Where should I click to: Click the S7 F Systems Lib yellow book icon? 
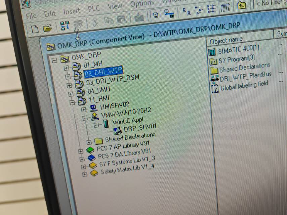pos(93,165)
